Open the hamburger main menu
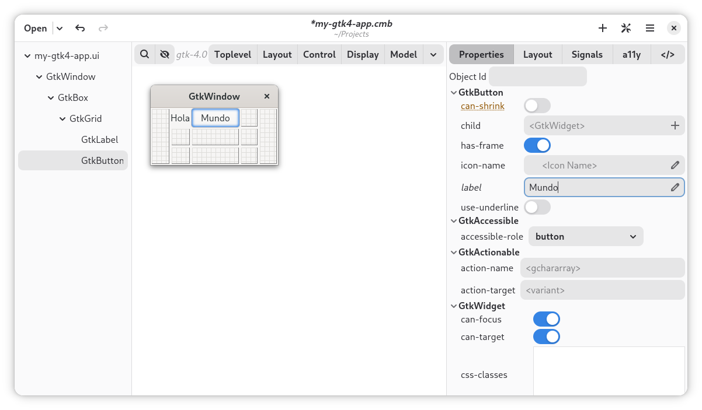 click(649, 28)
